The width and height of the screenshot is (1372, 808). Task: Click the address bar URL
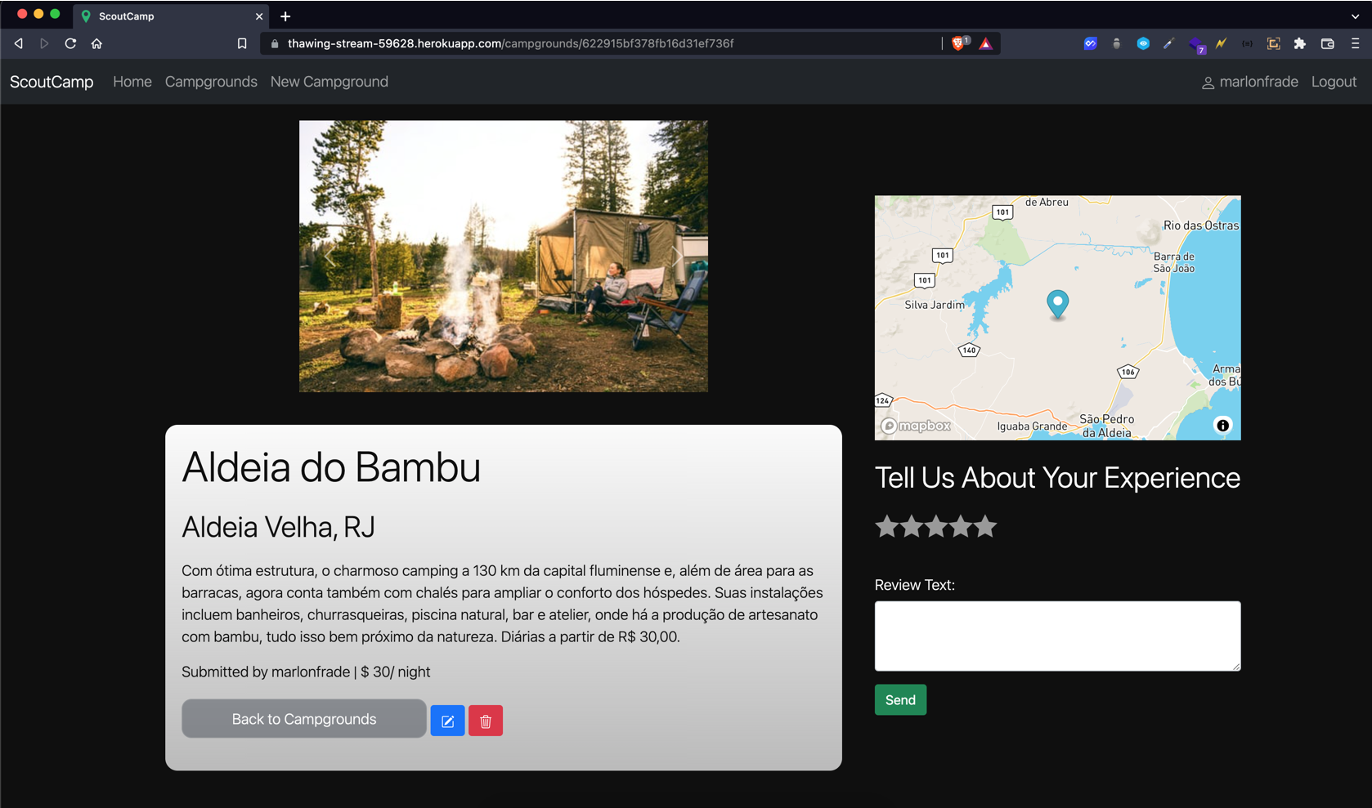click(510, 43)
